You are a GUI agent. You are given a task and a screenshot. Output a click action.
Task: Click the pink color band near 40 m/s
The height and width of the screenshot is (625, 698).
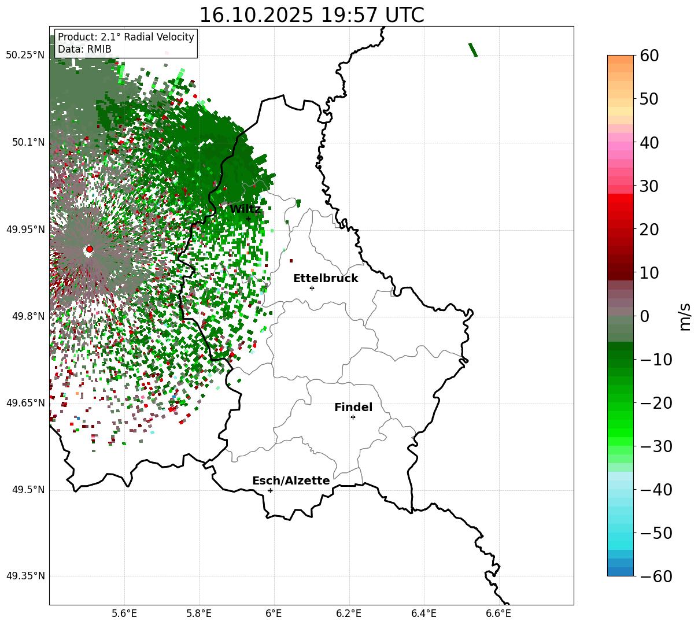[x=621, y=142]
